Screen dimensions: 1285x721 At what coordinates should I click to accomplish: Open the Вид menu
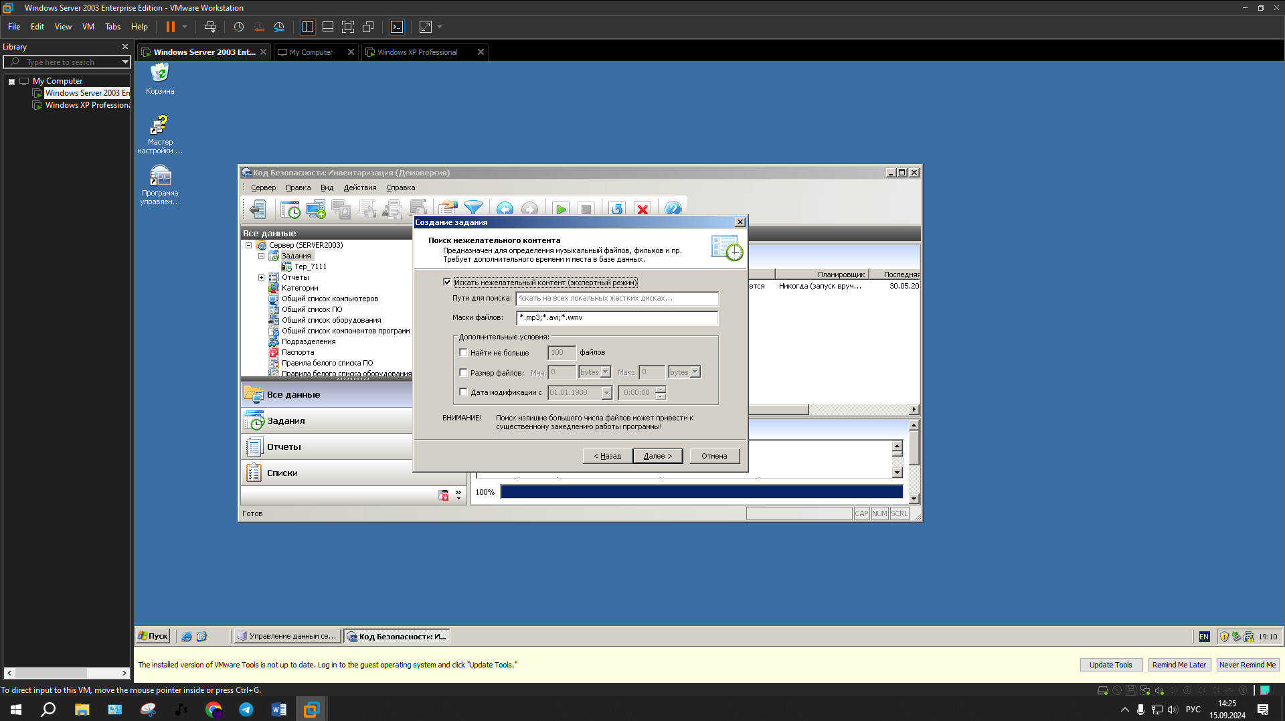click(x=327, y=188)
